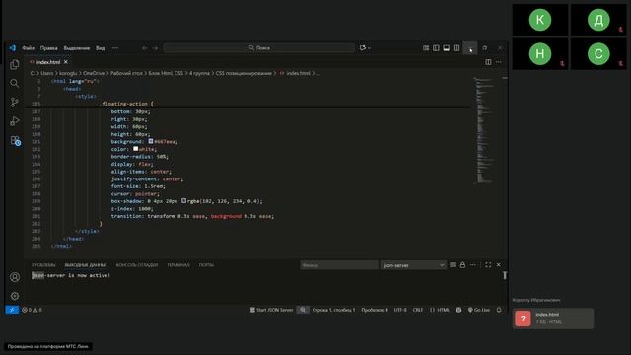Viewport: 631px width, 355px height.
Task: Show more menu items via ellipsis
Action: click(115, 48)
